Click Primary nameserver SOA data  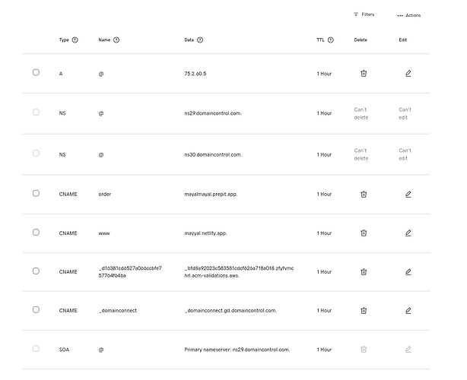point(237,350)
